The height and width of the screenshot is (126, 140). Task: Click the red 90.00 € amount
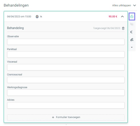tap(113, 16)
